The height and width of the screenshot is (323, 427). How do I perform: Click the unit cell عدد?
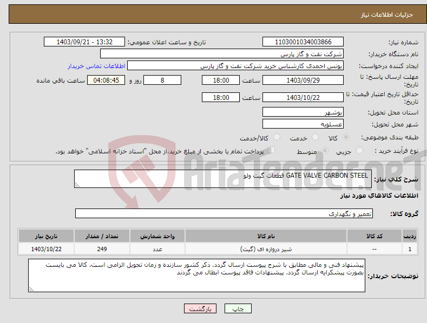[x=157, y=249]
